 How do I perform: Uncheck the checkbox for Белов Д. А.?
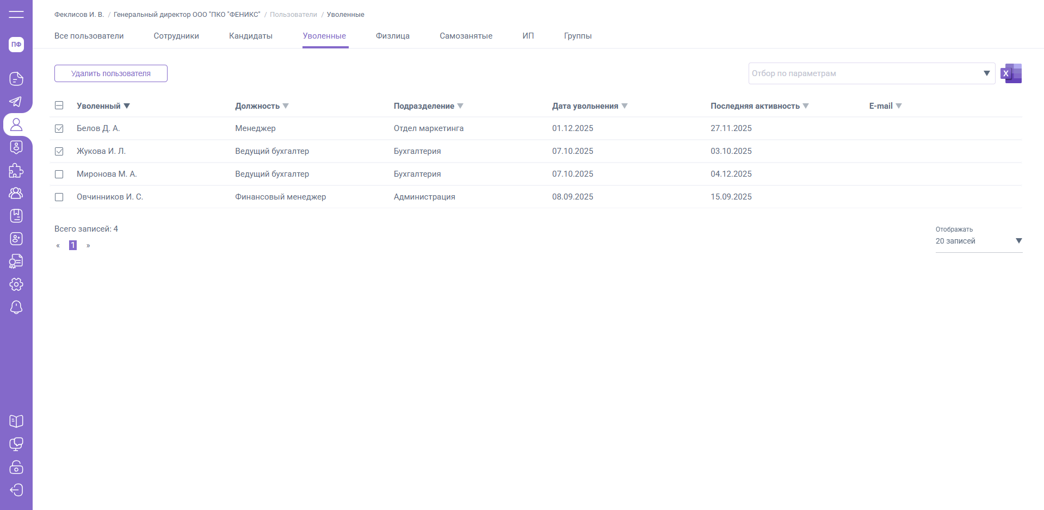pyautogui.click(x=59, y=129)
